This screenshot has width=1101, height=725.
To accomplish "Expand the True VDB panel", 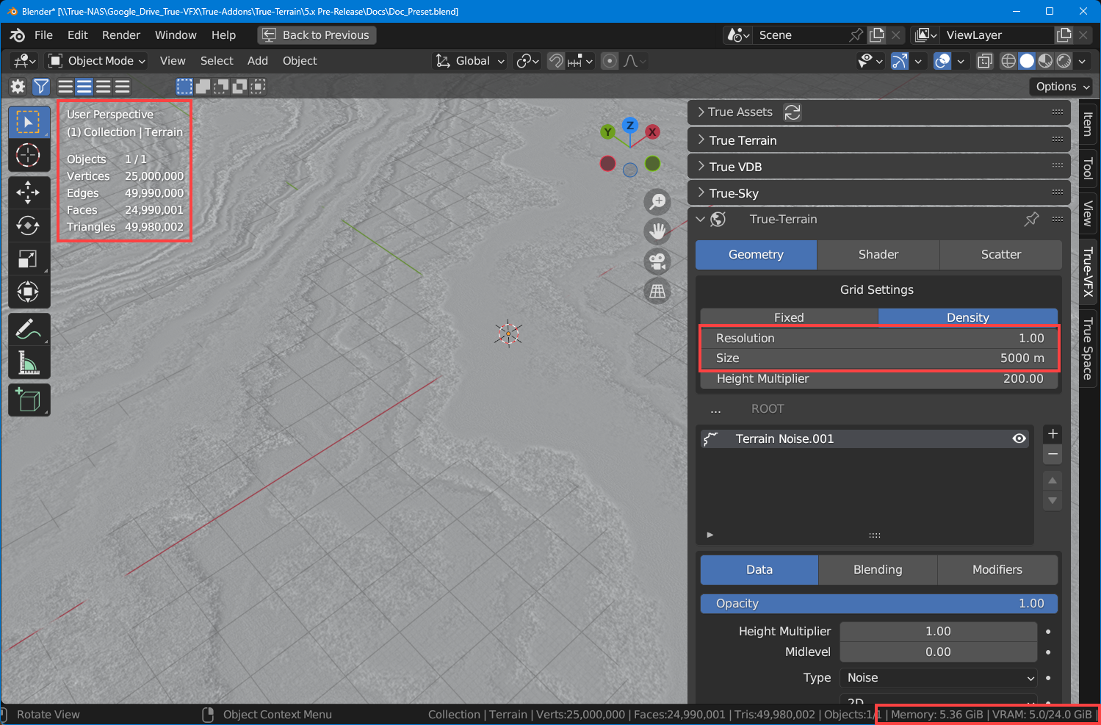I will 735,167.
